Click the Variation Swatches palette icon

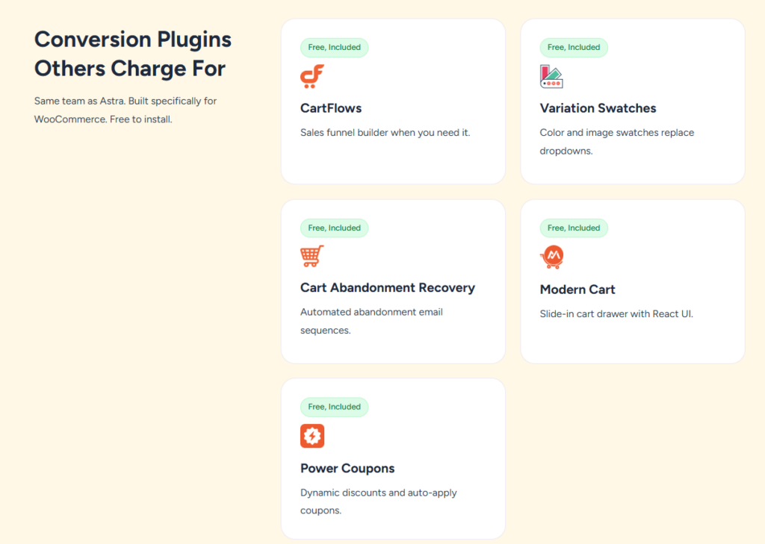pos(551,77)
